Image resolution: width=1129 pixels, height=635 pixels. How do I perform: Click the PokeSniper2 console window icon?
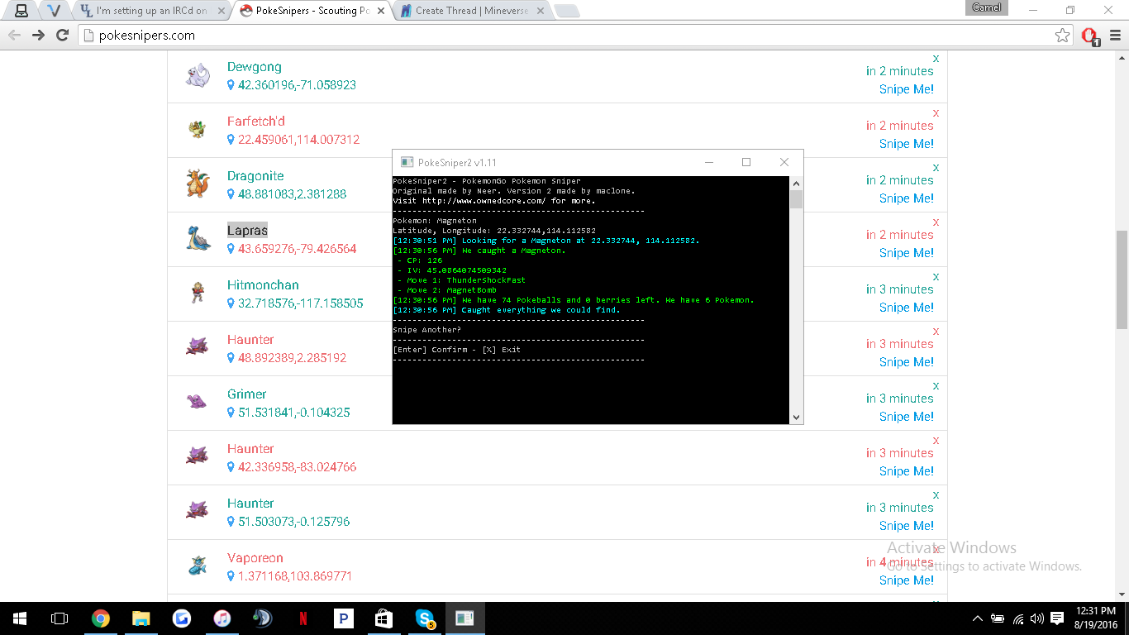tap(406, 163)
